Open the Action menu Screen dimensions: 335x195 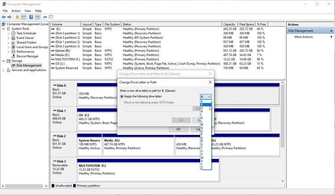[x=16, y=11]
